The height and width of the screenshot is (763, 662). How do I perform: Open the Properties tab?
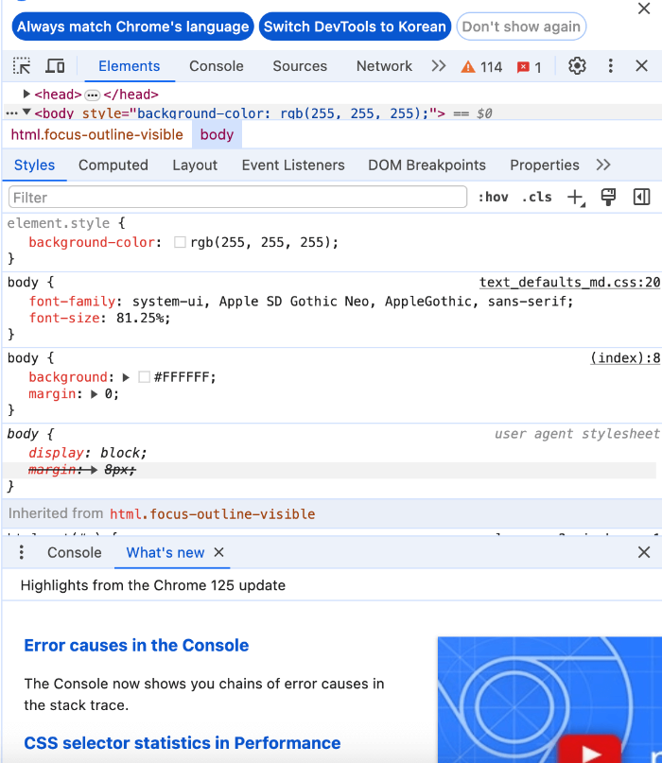point(544,165)
